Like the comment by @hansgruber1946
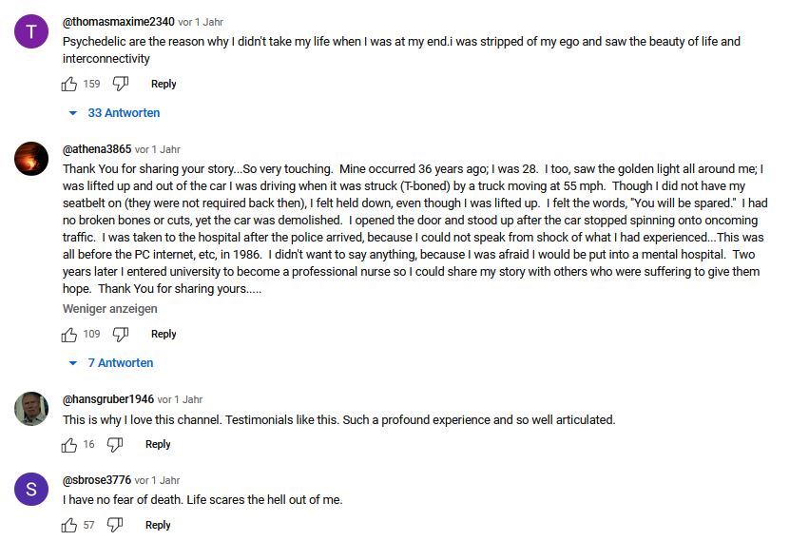The height and width of the screenshot is (541, 790). tap(69, 444)
